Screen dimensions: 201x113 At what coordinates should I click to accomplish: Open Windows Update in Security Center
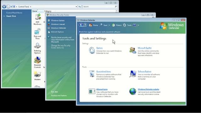click(58, 20)
